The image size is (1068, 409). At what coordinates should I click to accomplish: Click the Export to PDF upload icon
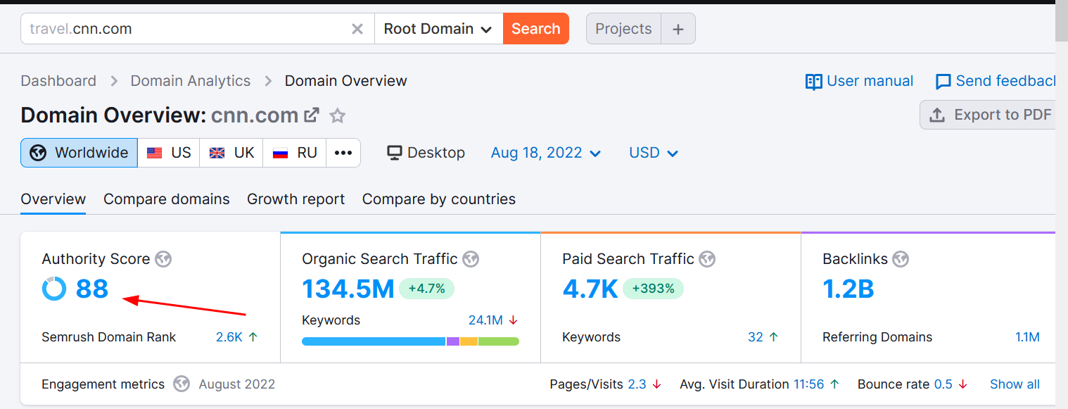click(x=937, y=115)
